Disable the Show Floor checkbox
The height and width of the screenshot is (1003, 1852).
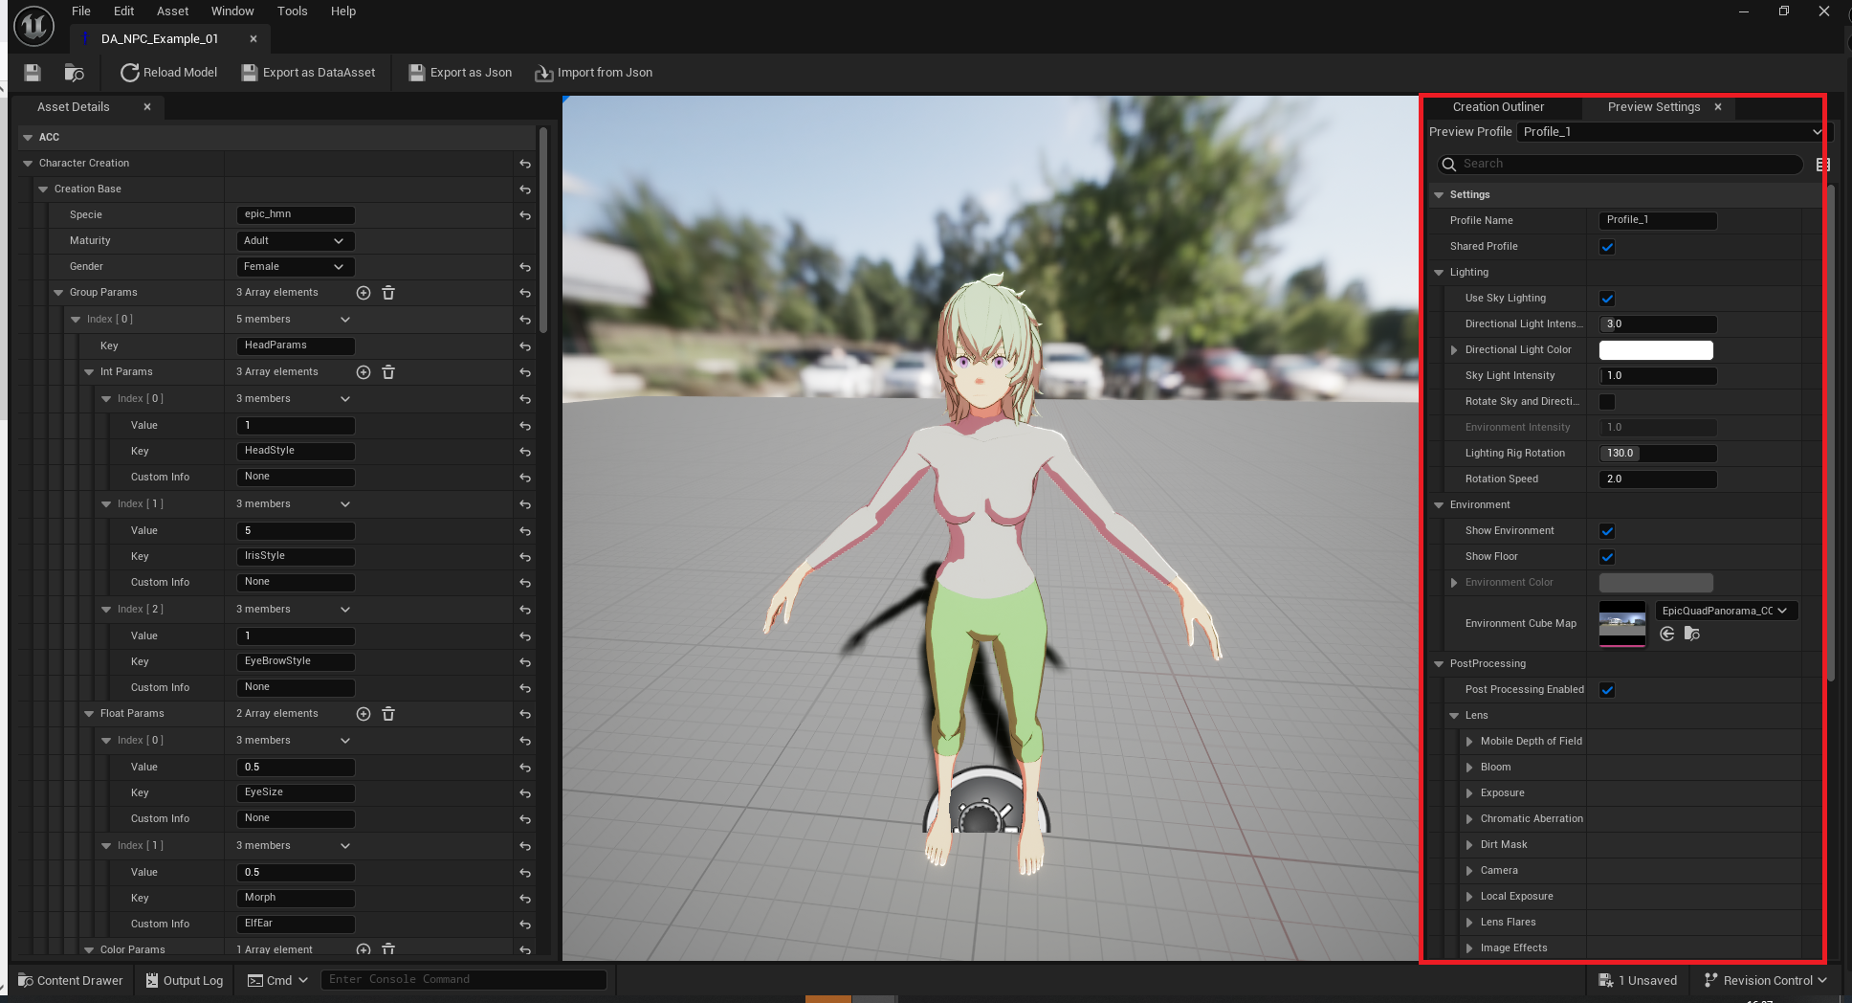tap(1607, 556)
